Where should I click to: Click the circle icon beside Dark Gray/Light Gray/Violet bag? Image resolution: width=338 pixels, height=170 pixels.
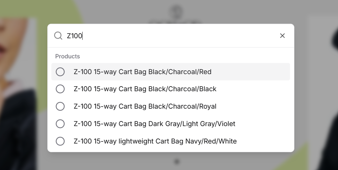[x=60, y=124]
